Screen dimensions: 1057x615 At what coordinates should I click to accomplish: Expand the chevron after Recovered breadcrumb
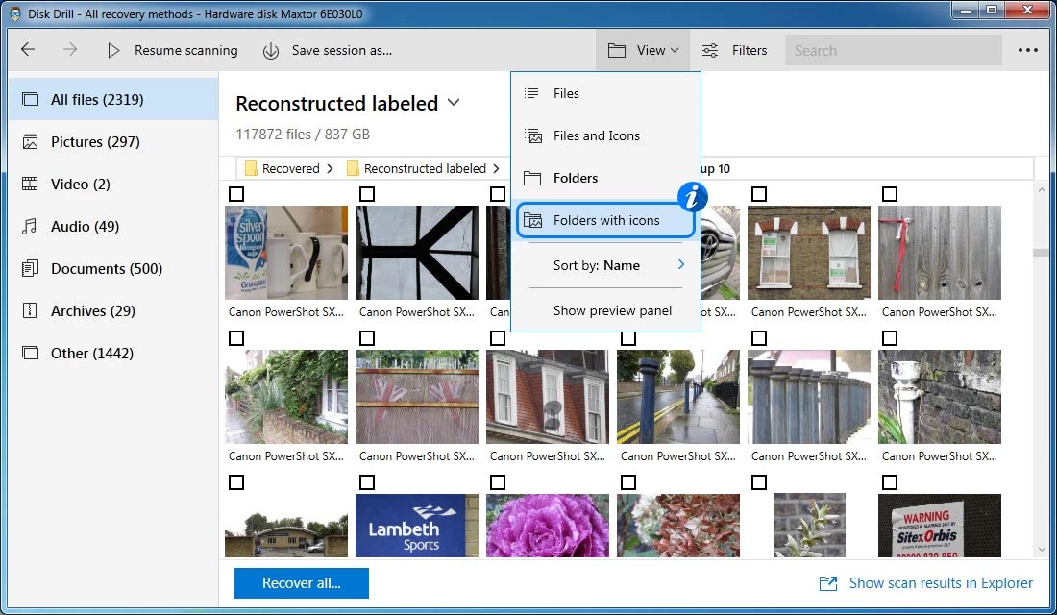[x=330, y=168]
